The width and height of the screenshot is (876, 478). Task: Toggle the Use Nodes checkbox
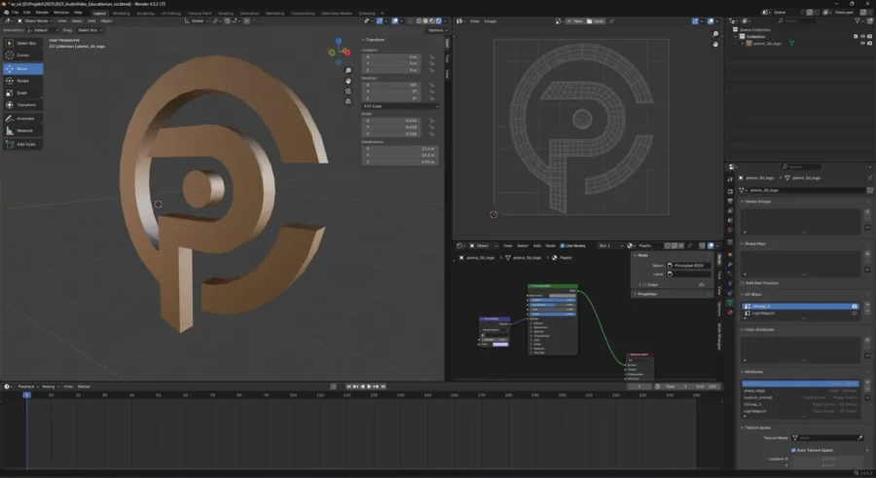tap(562, 245)
